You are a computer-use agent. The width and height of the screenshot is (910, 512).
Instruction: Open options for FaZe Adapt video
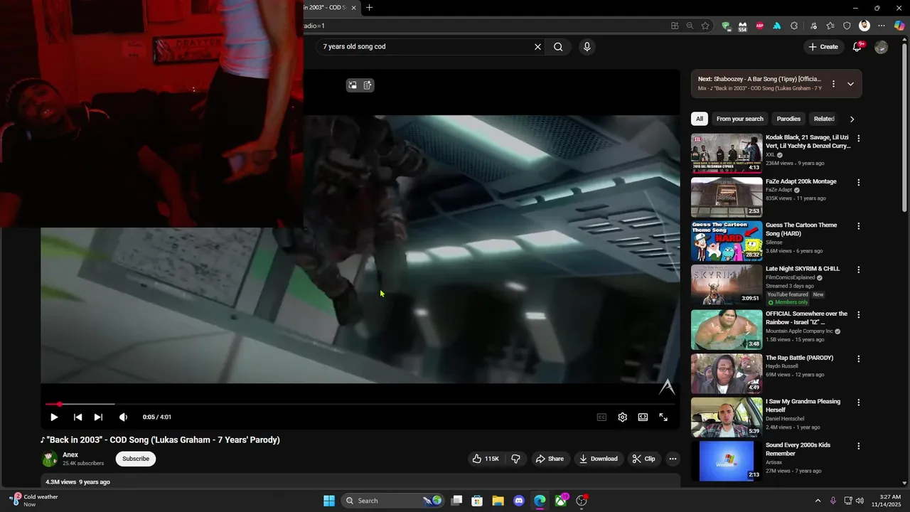pos(858,183)
